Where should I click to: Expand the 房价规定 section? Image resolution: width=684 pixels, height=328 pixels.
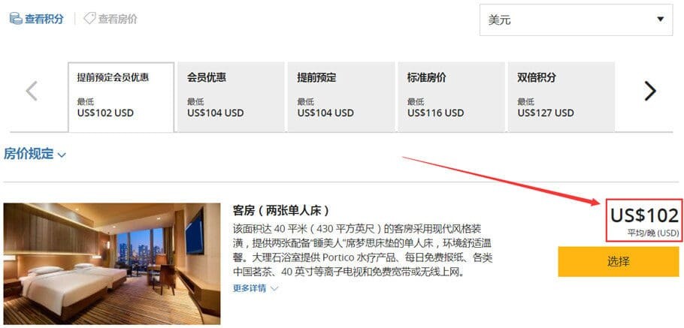tap(35, 154)
